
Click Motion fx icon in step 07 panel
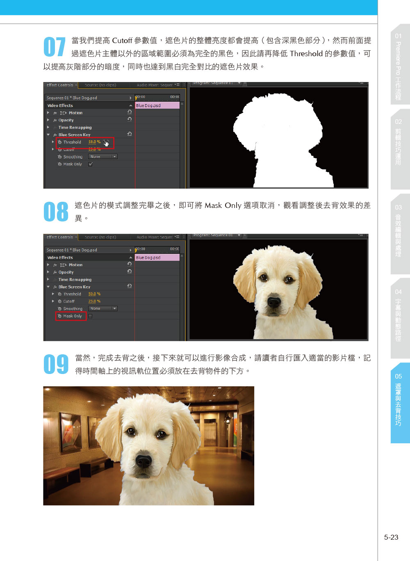(55, 113)
